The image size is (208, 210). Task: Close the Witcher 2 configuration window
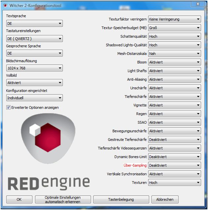click(198, 4)
